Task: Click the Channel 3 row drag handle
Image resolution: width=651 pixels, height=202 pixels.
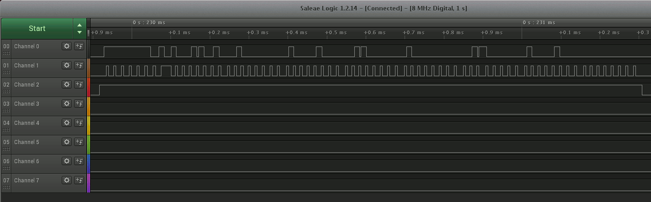Action: tap(6, 110)
